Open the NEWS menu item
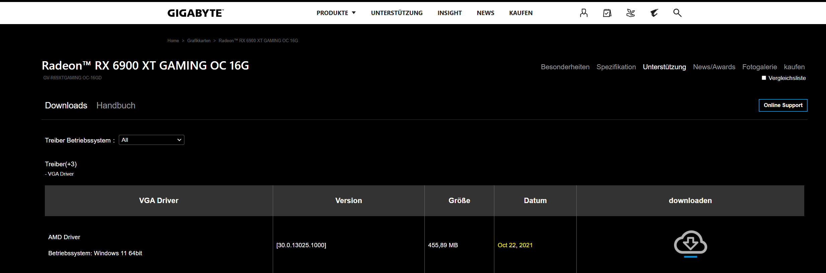826x273 pixels. (x=485, y=13)
